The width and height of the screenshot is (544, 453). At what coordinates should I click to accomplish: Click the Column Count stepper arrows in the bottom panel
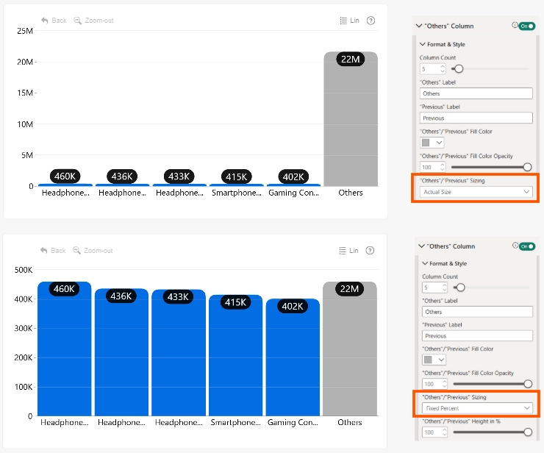pyautogui.click(x=445, y=288)
